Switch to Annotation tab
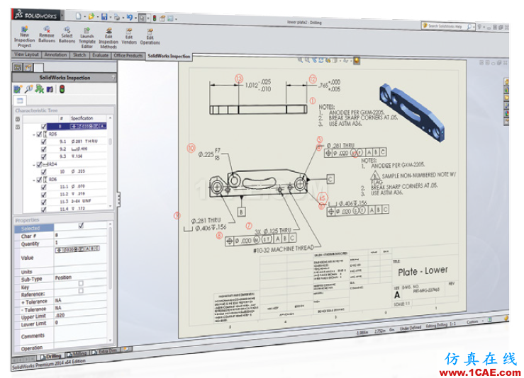Image resolution: width=524 pixels, height=378 pixels. (x=55, y=55)
